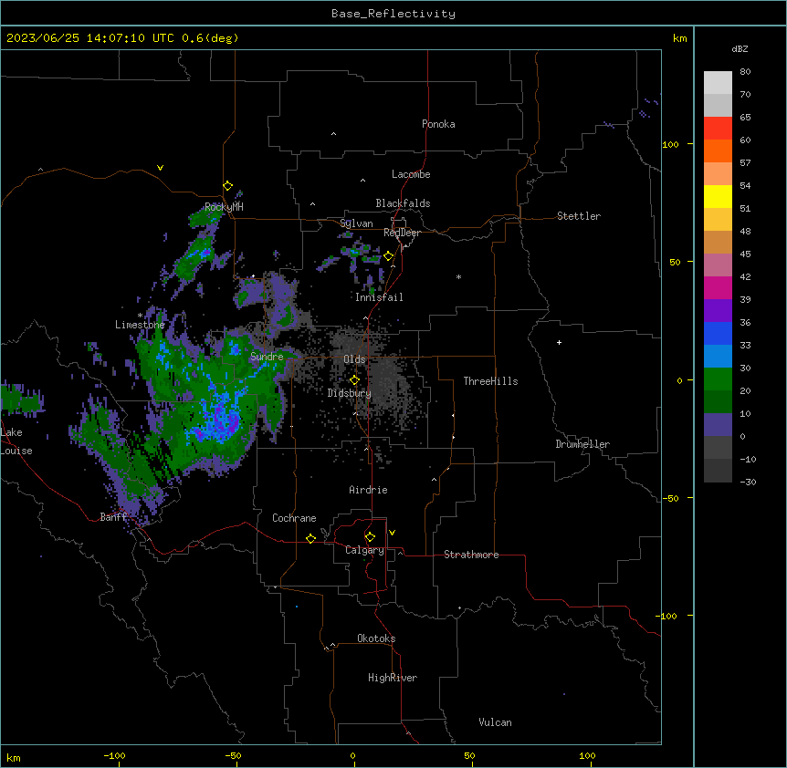This screenshot has width=787, height=768.
Task: Click the Sundre label
Action: pos(267,357)
